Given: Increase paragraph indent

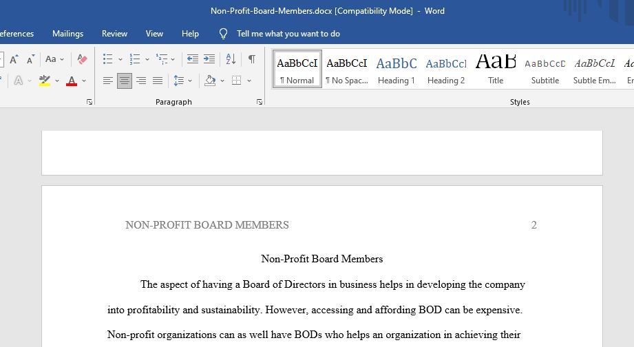Looking at the screenshot, I should (209, 59).
